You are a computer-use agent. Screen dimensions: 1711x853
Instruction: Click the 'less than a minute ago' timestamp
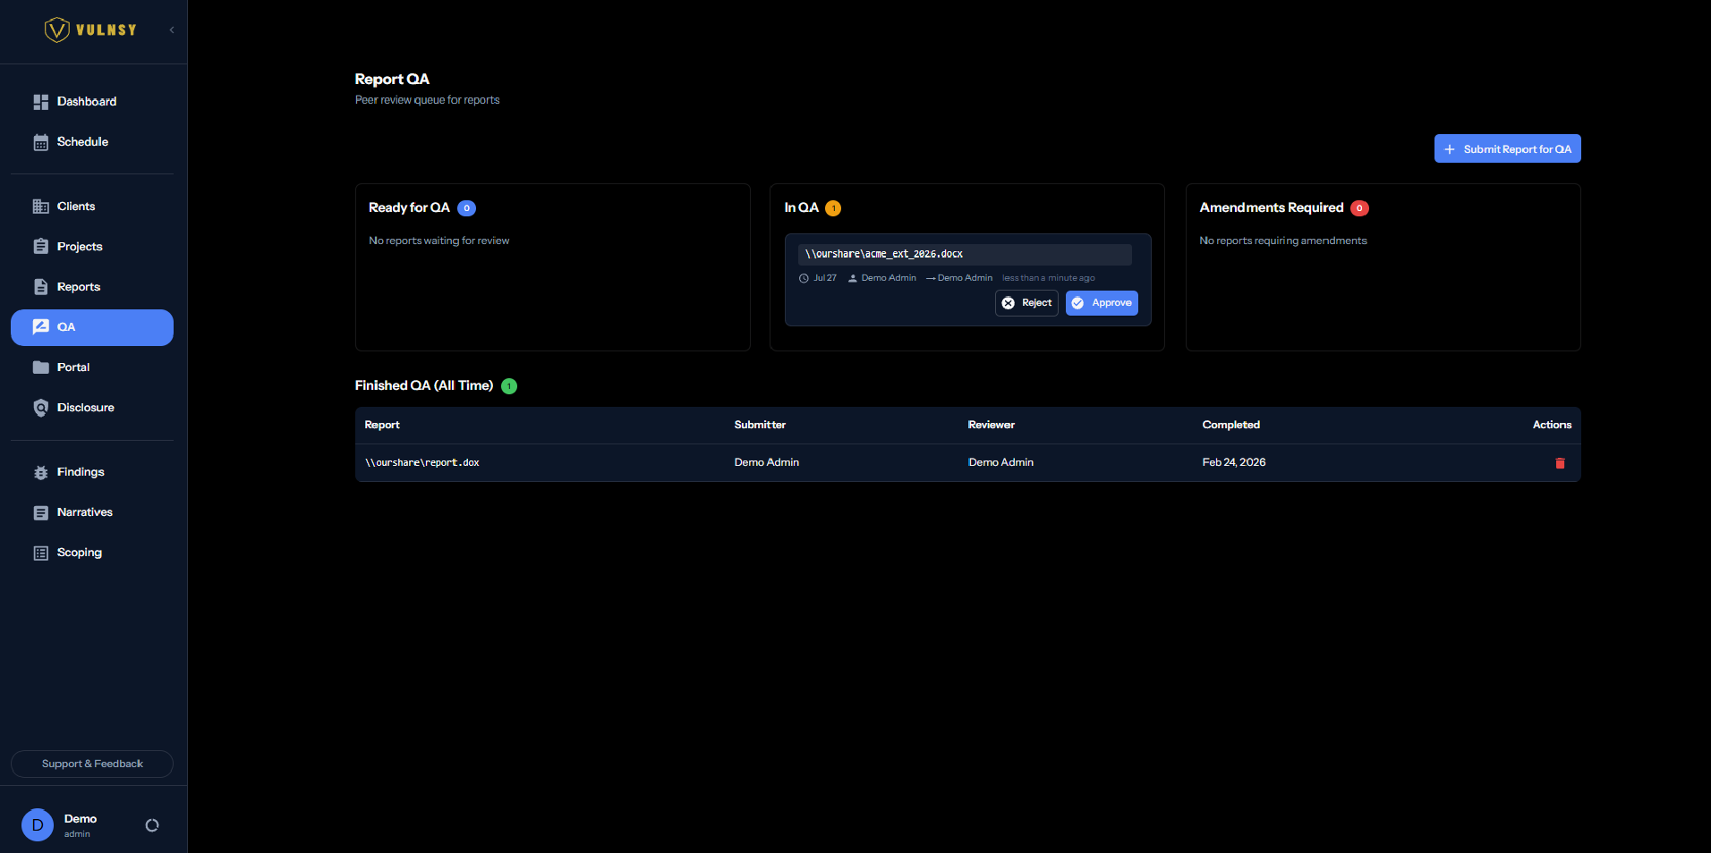1048,278
